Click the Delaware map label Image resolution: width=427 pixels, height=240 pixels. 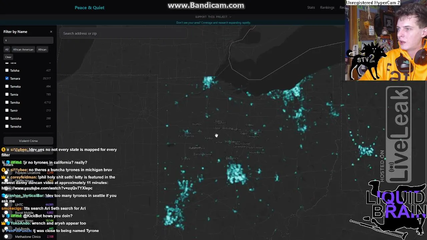click(232, 158)
